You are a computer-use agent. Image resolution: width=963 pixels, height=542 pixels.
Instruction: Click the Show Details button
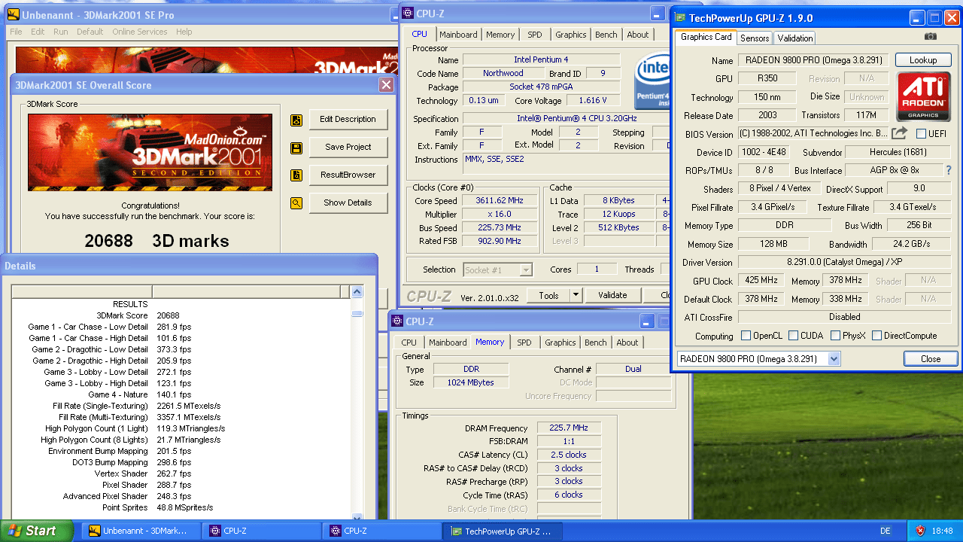tap(348, 202)
